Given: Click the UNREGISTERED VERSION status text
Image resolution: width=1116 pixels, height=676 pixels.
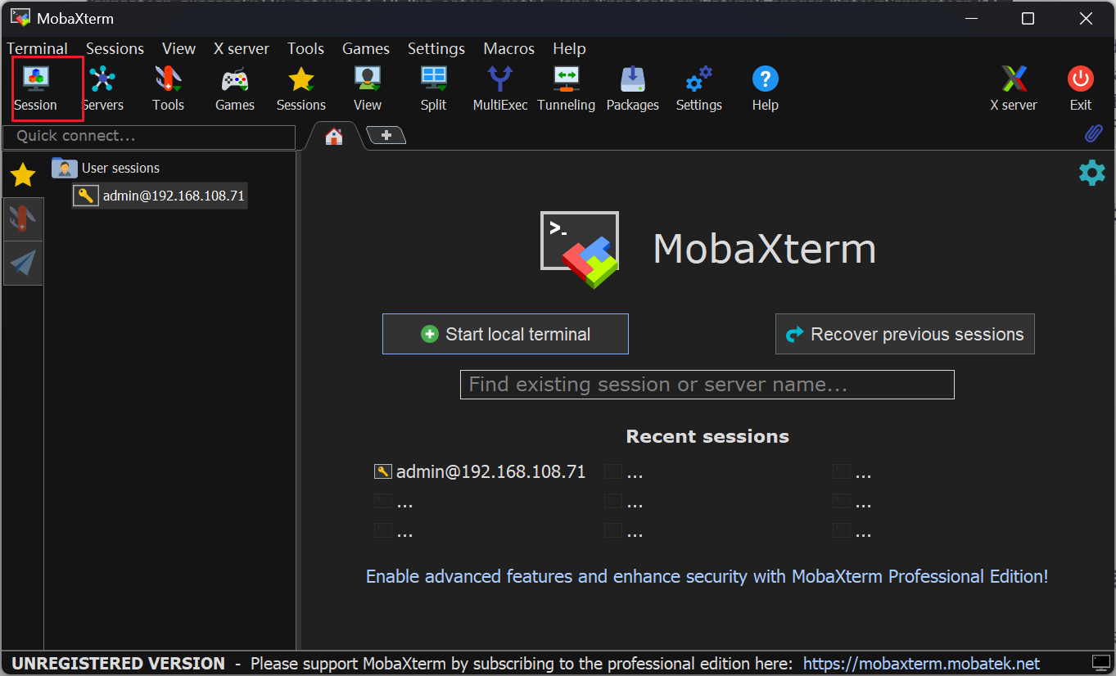Looking at the screenshot, I should (x=118, y=663).
